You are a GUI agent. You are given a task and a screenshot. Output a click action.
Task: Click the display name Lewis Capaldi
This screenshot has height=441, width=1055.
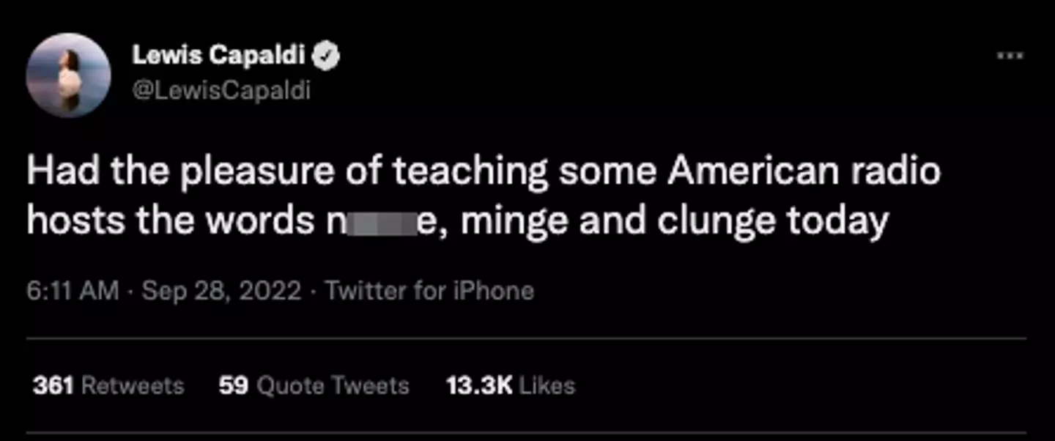[218, 56]
